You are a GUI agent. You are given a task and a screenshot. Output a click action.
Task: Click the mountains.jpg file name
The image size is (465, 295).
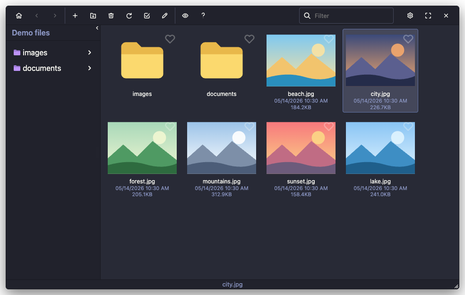(x=222, y=182)
